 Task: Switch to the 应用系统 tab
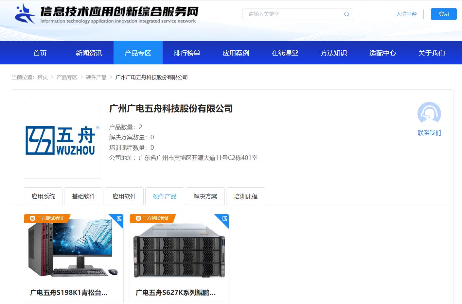click(x=43, y=196)
